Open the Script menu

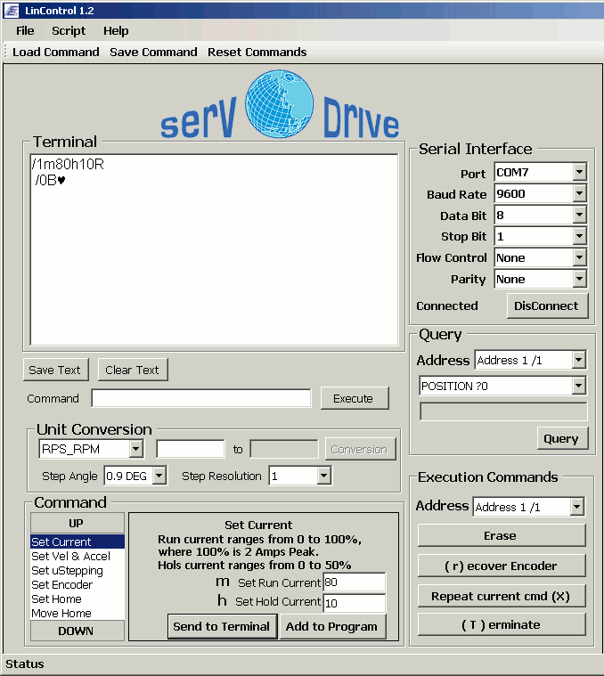pyautogui.click(x=69, y=31)
